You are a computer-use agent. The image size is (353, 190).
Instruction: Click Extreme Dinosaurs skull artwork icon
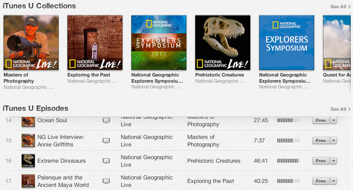point(28,161)
